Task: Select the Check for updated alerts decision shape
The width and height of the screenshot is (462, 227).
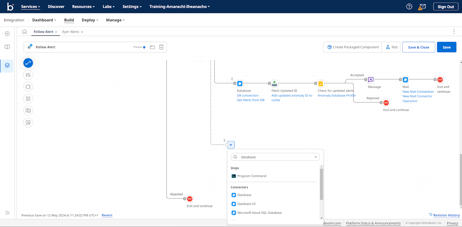Action: [x=321, y=84]
